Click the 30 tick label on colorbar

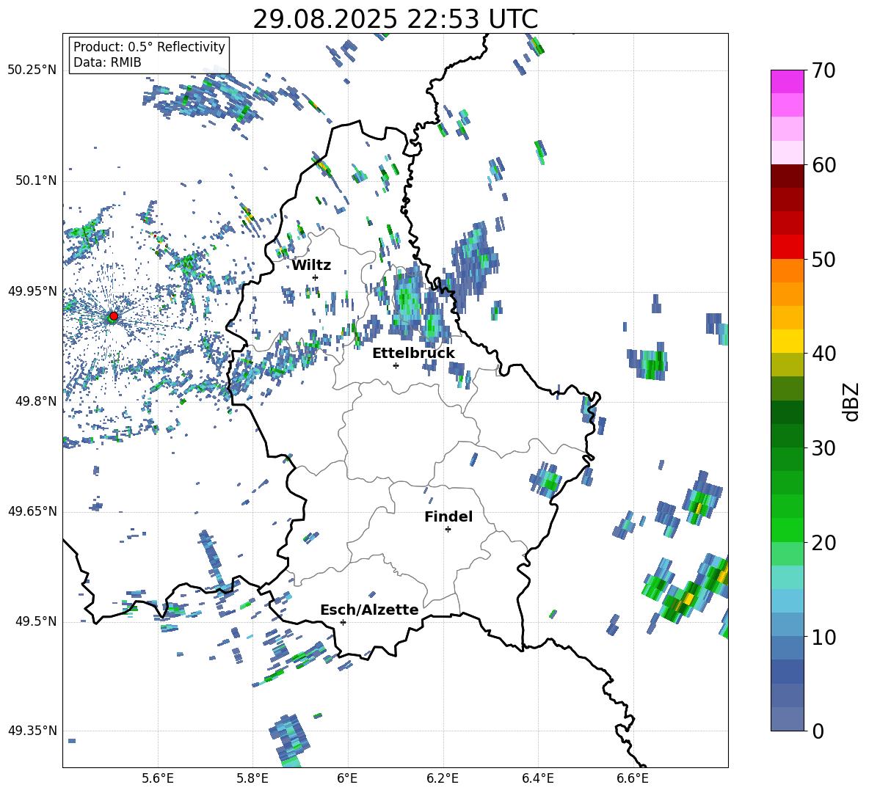[823, 448]
